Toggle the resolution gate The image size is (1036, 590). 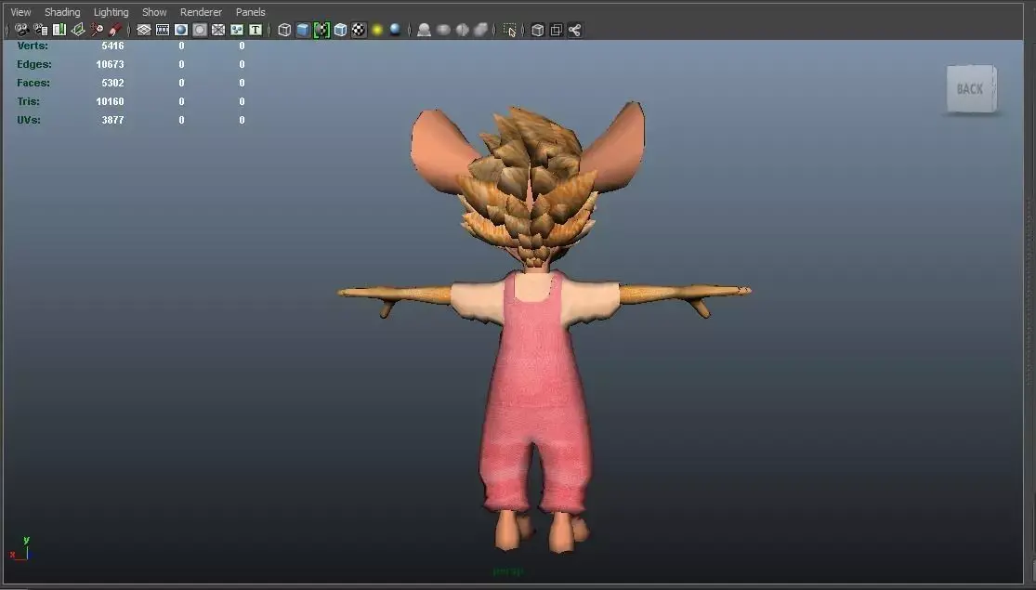tap(182, 30)
